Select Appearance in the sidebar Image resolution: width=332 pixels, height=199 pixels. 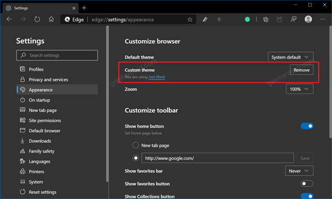click(57, 90)
